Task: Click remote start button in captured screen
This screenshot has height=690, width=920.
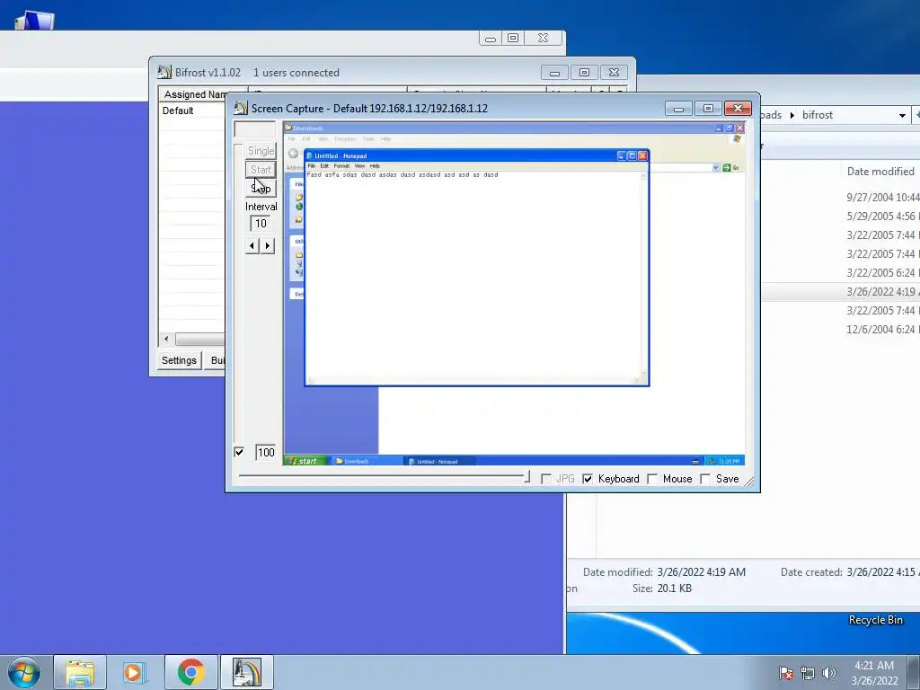Action: [307, 461]
